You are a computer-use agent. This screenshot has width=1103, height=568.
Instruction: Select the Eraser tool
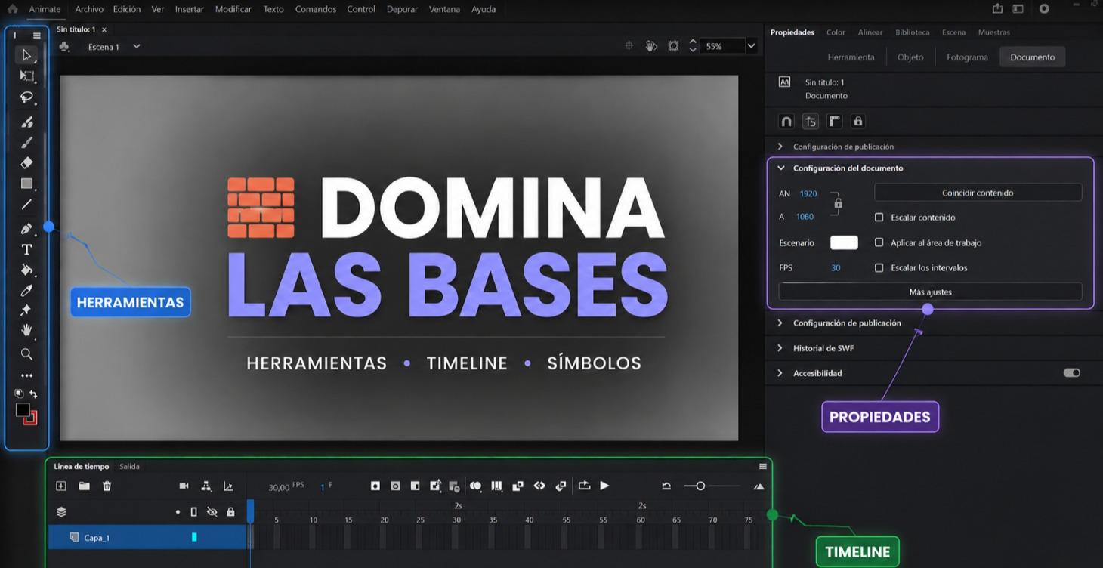pyautogui.click(x=26, y=162)
